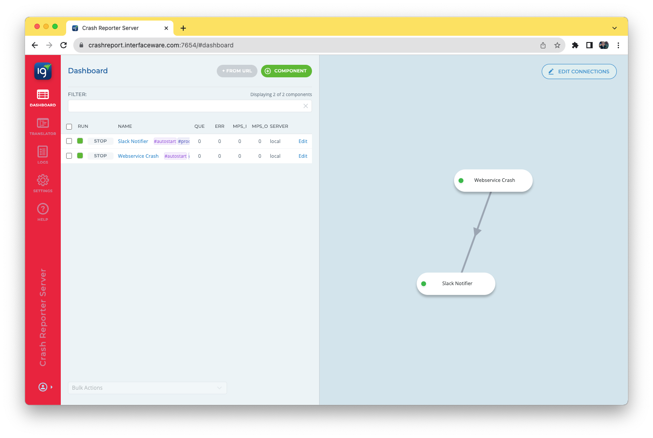Expand the browser tab search chevron
653x438 pixels.
(615, 28)
